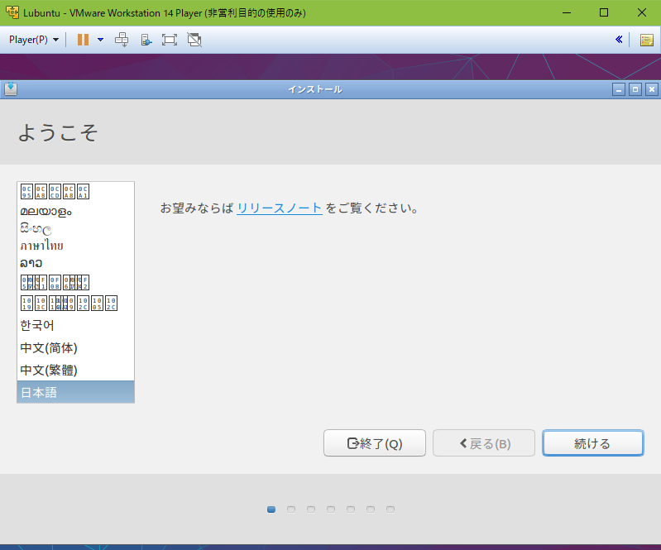Click the installer icon in the インストール title bar
The image size is (661, 550).
[x=11, y=89]
